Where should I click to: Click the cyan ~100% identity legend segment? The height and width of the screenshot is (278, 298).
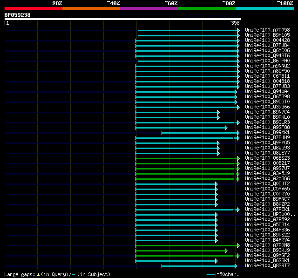tap(264, 8)
